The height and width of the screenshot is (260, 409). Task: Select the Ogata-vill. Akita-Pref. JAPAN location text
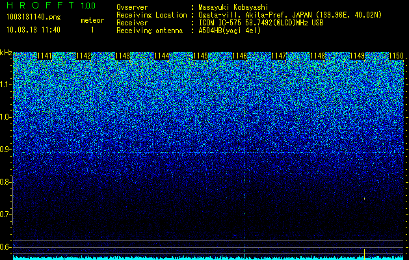coord(290,15)
